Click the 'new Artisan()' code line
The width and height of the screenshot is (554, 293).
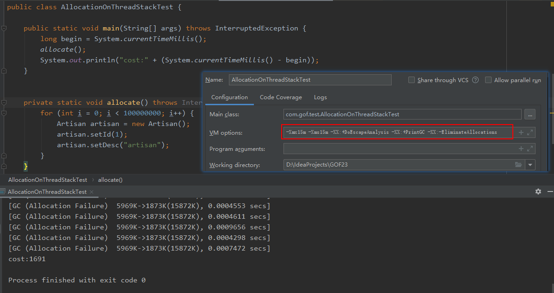point(123,124)
